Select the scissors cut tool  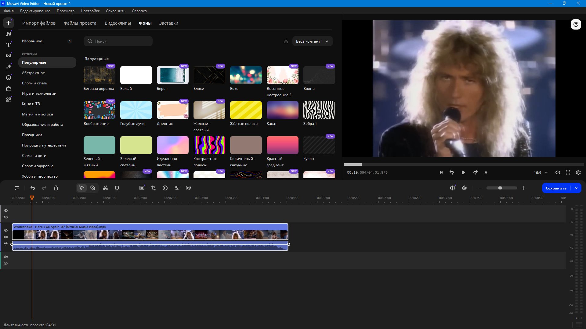coord(105,188)
